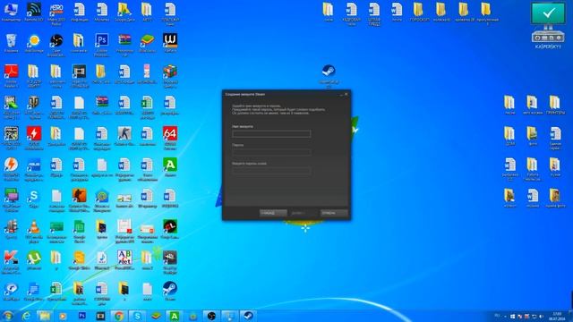This screenshot has height=322, width=573.
Task: Select the blue ASUS desktop shortcut
Action: click(x=34, y=169)
